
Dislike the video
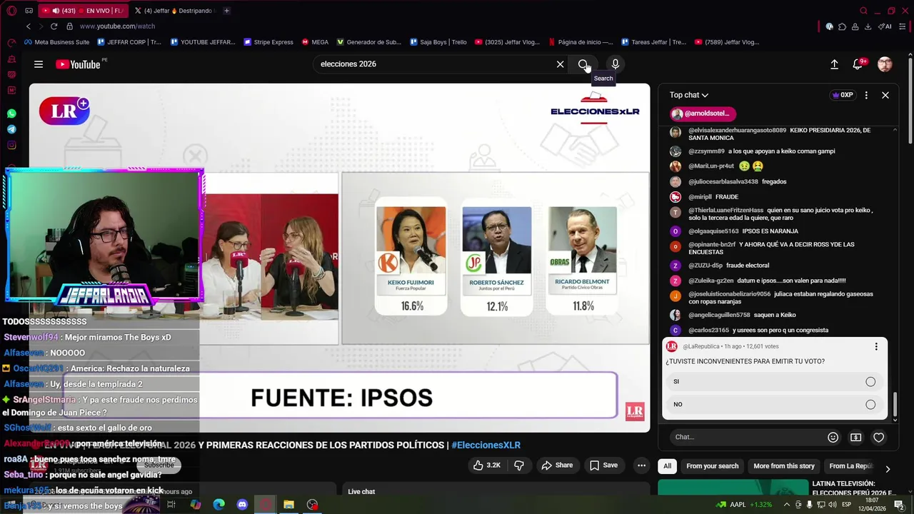[x=519, y=465]
